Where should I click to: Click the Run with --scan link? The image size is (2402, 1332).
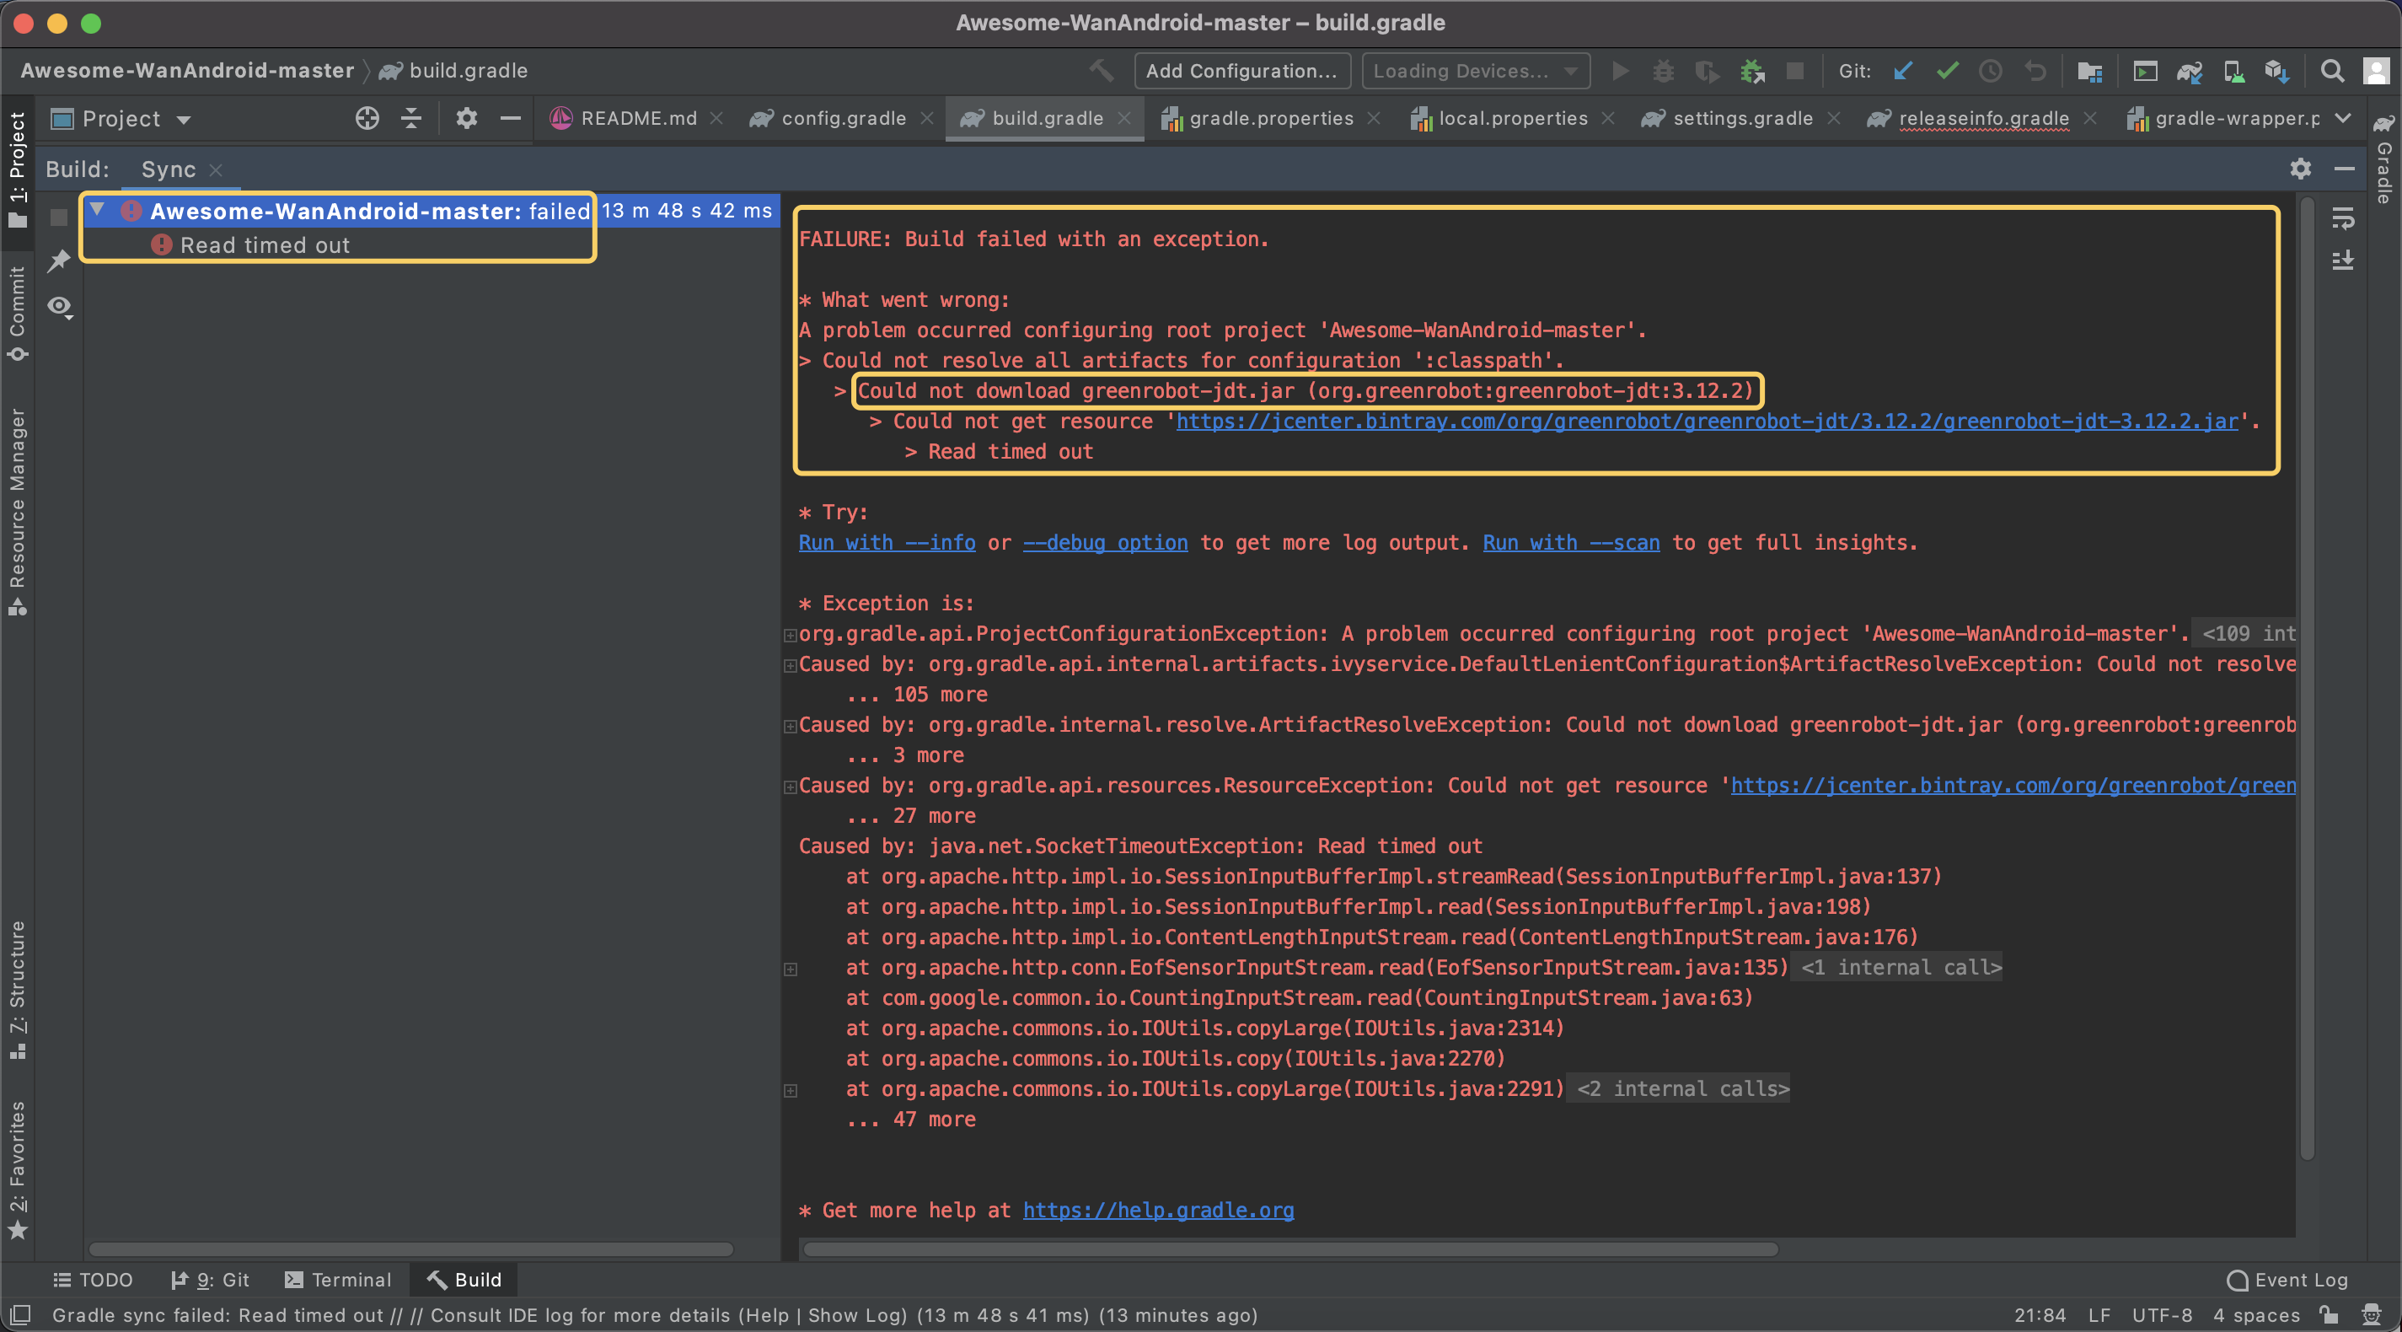coord(1571,543)
